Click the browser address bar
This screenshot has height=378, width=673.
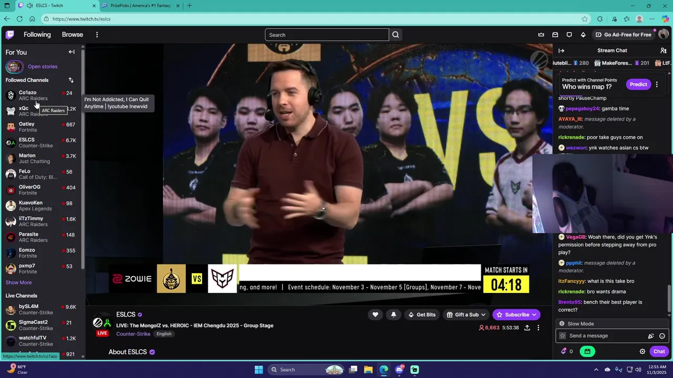click(x=315, y=19)
